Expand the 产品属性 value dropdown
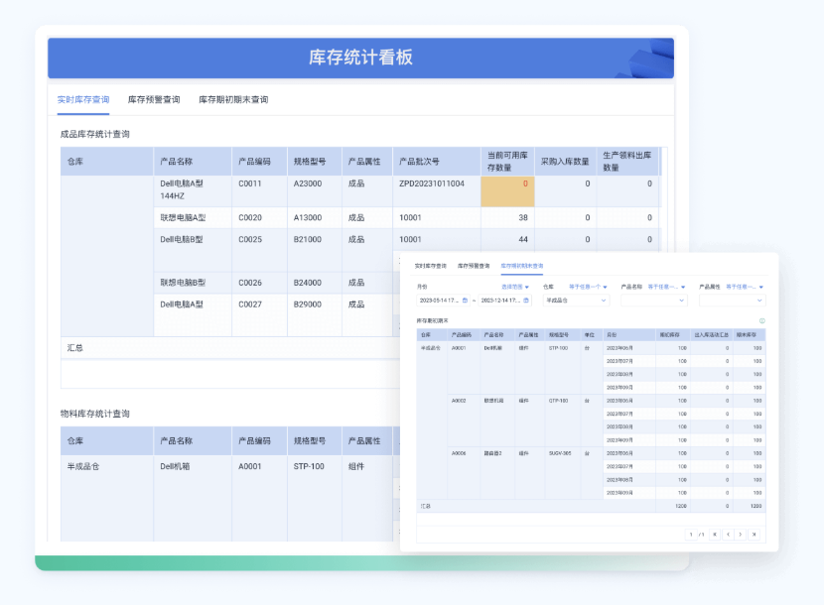824x605 pixels. point(732,300)
